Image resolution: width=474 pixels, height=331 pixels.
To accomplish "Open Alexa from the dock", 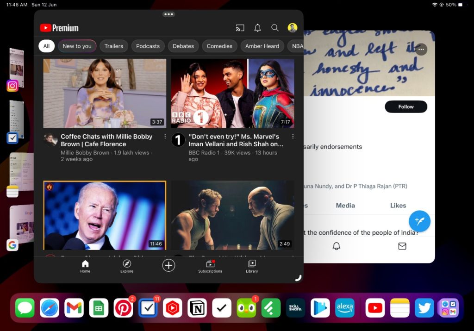I will [x=345, y=308].
